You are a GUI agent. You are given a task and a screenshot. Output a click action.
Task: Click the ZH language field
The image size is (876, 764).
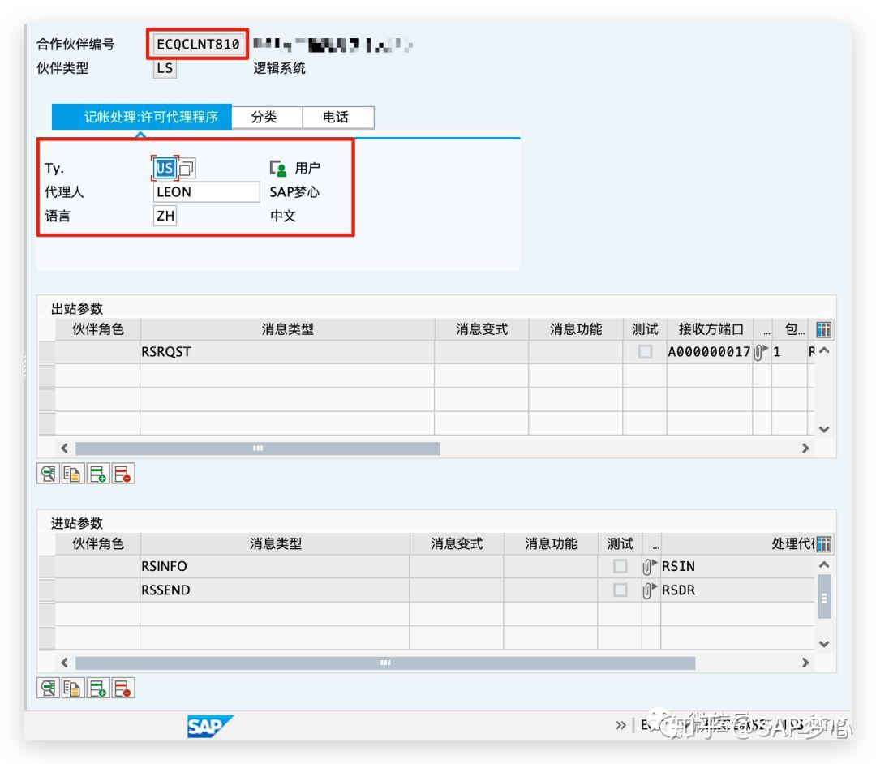pyautogui.click(x=165, y=216)
